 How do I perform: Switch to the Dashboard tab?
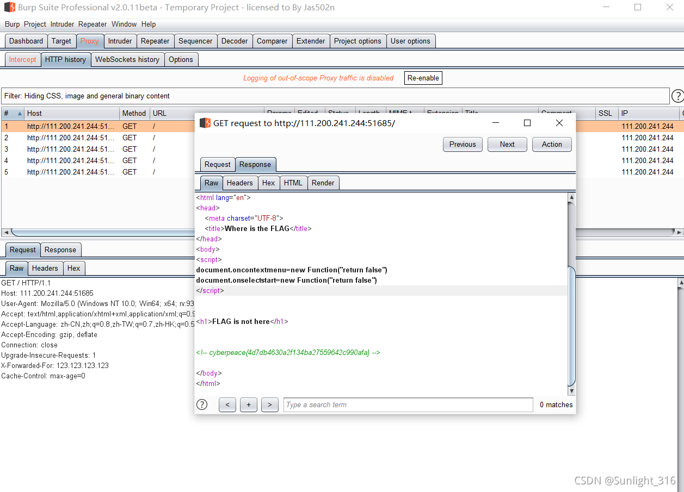[x=26, y=41]
